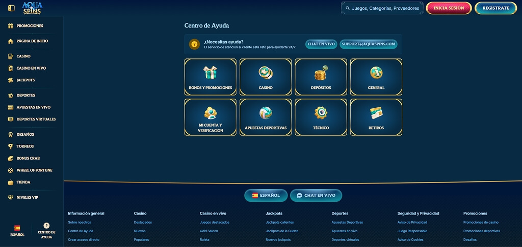This screenshot has width=522, height=247.
Task: Click the Apuestas en Vivo live icon
Action: (x=11, y=108)
